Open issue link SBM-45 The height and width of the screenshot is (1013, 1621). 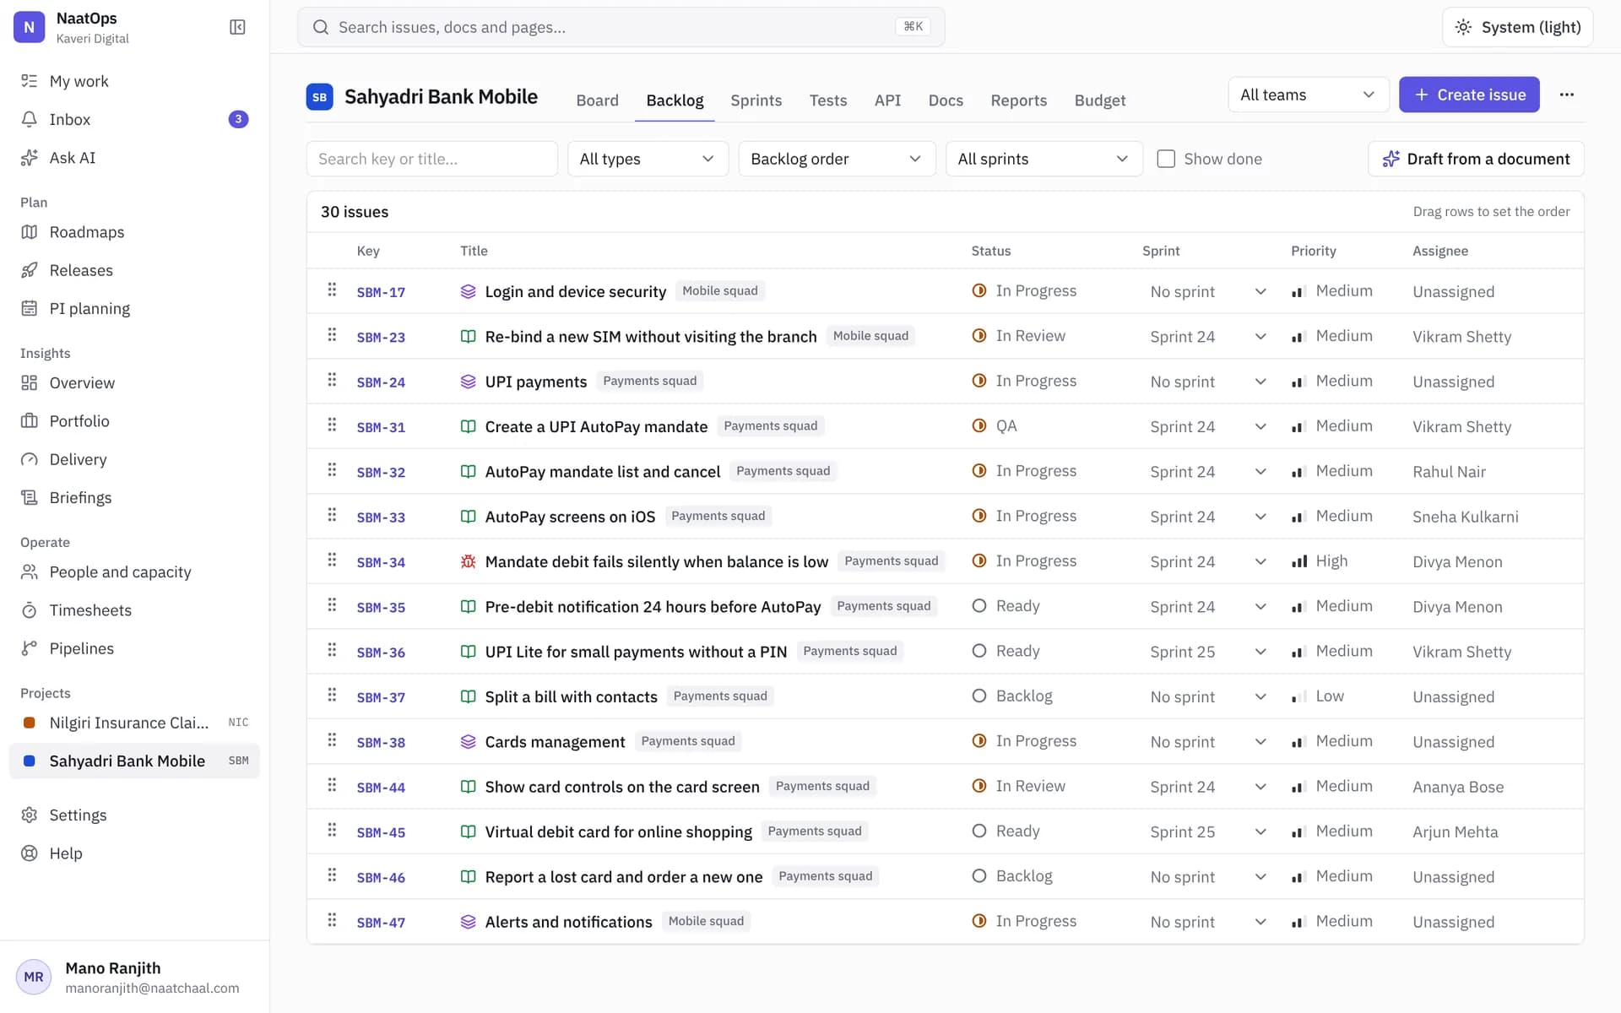point(381,832)
